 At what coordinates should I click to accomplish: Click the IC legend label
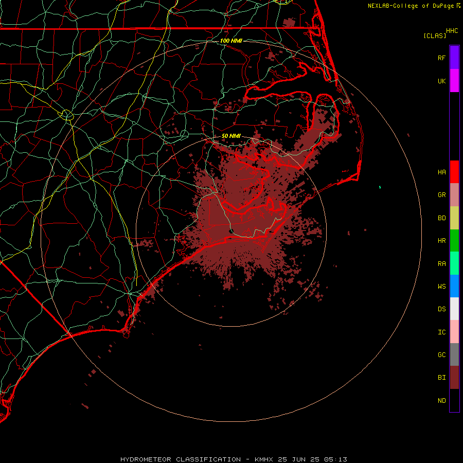tap(441, 332)
